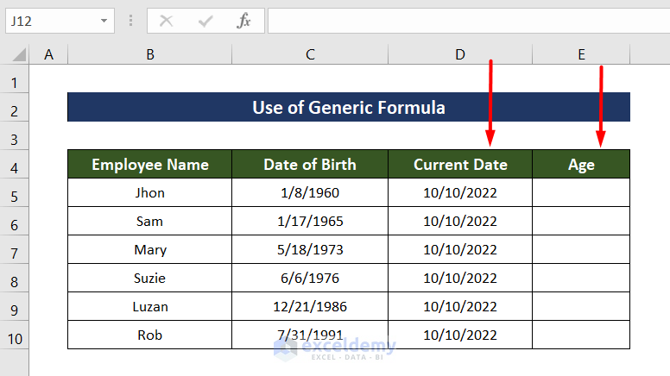
Task: Click the Insert Function fx icon
Action: [244, 21]
